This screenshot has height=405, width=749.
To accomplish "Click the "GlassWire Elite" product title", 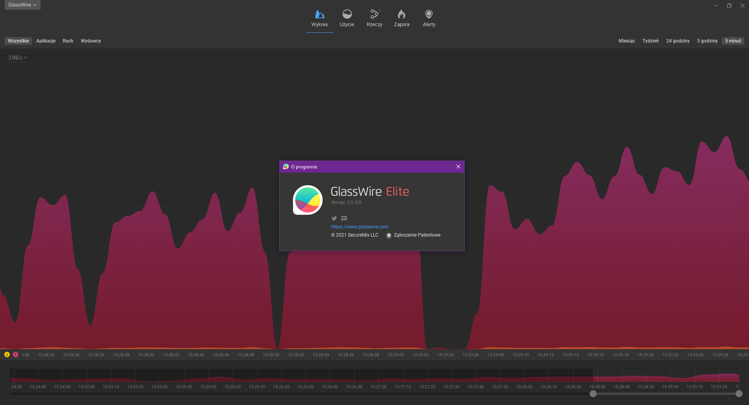I will pyautogui.click(x=370, y=191).
